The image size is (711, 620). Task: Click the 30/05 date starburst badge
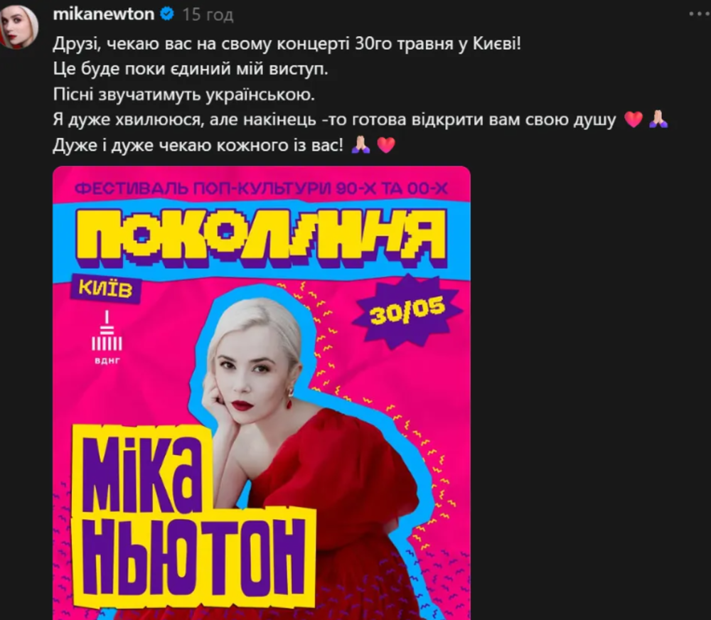coord(407,311)
